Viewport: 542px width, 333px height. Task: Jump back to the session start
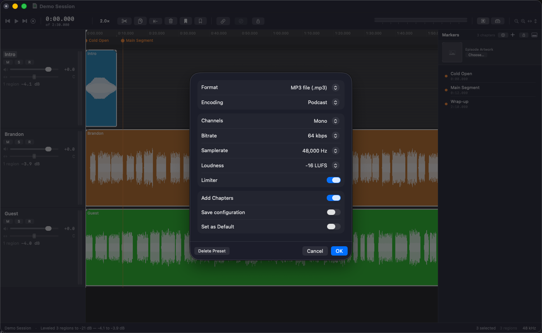click(7, 21)
